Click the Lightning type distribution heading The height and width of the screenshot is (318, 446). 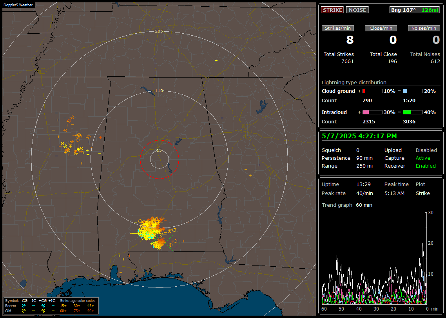(354, 82)
